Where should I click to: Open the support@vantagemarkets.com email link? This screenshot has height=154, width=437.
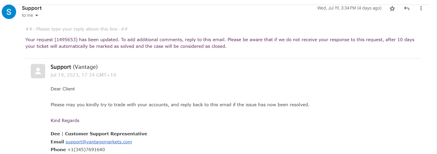click(x=99, y=142)
